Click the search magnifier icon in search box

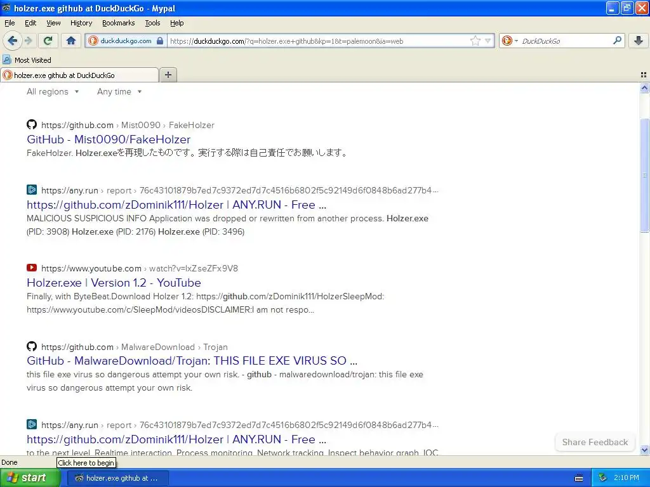(x=617, y=40)
